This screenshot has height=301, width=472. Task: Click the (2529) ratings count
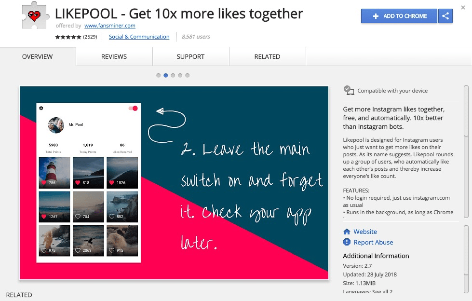pyautogui.click(x=90, y=37)
